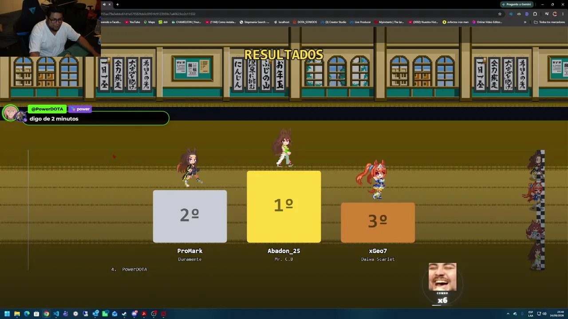
Task: Click the address bar URL
Action: [x=148, y=14]
